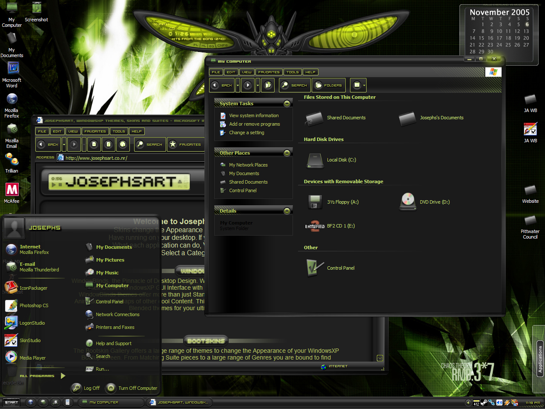The width and height of the screenshot is (545, 409).
Task: Click Forward arrow in My Computer toolbar
Action: [x=248, y=85]
